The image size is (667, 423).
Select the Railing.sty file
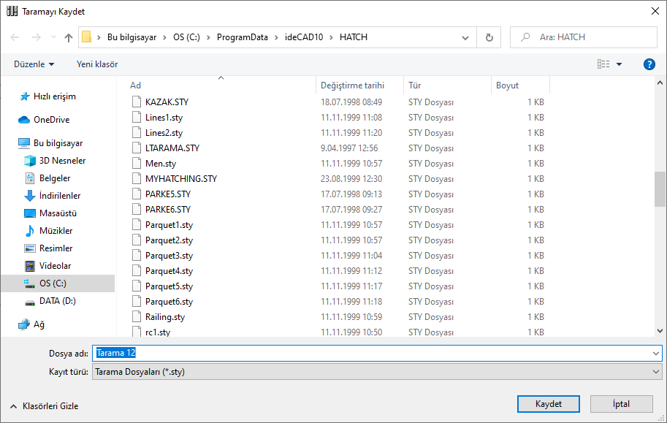point(165,316)
